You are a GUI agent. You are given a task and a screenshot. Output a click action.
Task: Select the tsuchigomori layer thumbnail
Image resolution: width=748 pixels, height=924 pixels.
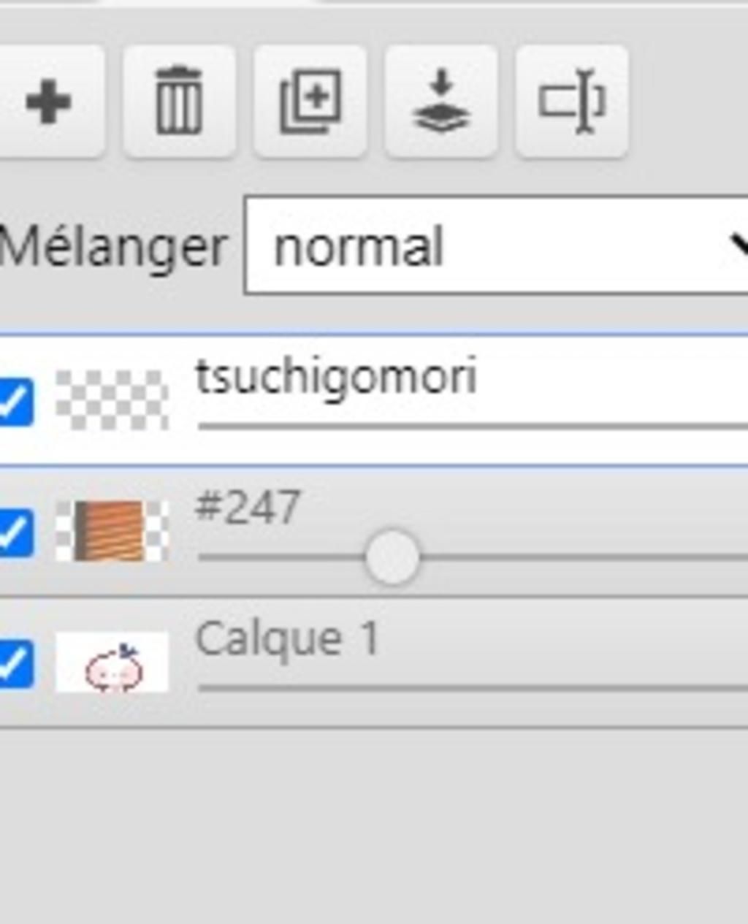click(x=112, y=400)
